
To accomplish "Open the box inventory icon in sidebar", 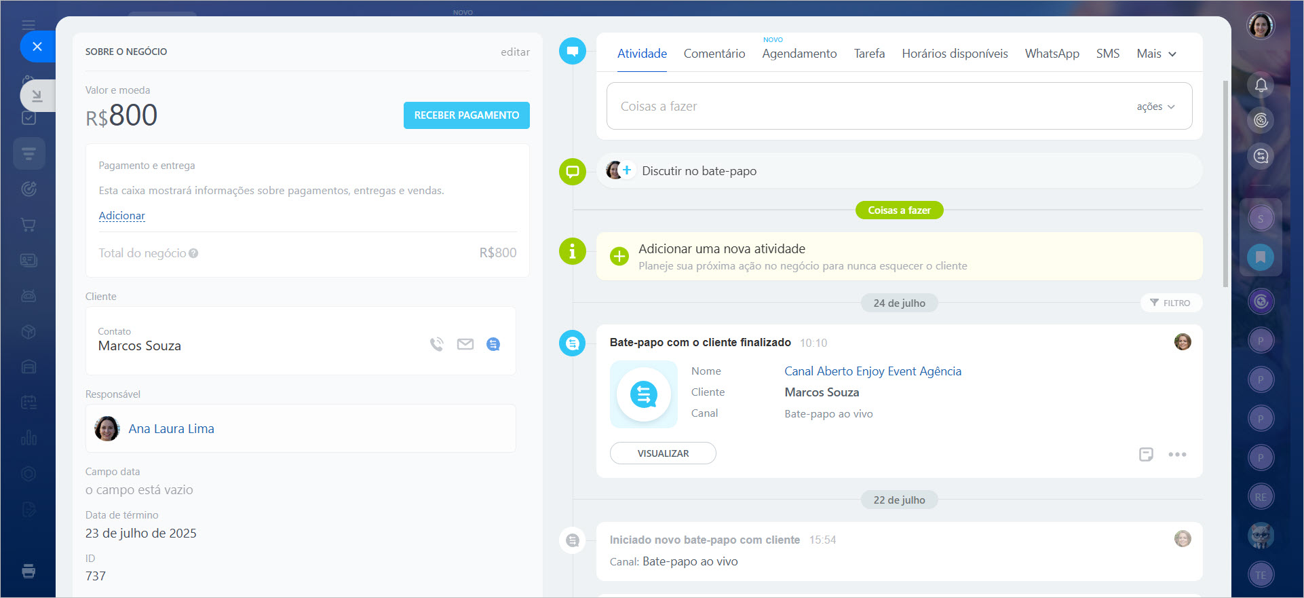I will 28,332.
